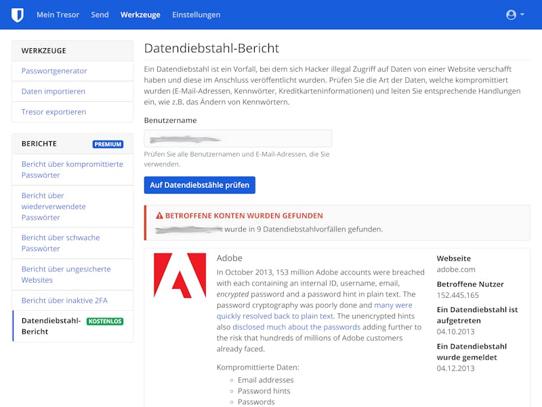
Task: Click the 'Kompromittierte Daten:' label
Action: (258, 367)
